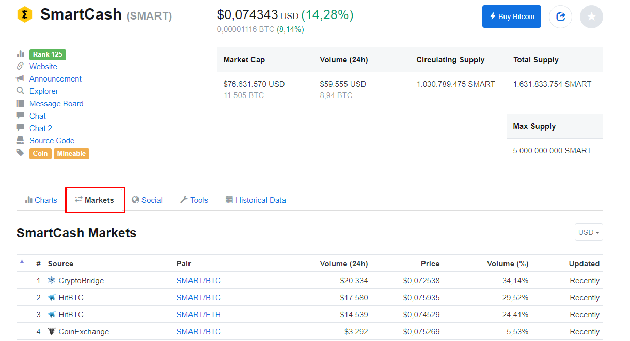This screenshot has height=341, width=630.
Task: Click the 5.000.000.000 SMART max supply
Action: (552, 151)
